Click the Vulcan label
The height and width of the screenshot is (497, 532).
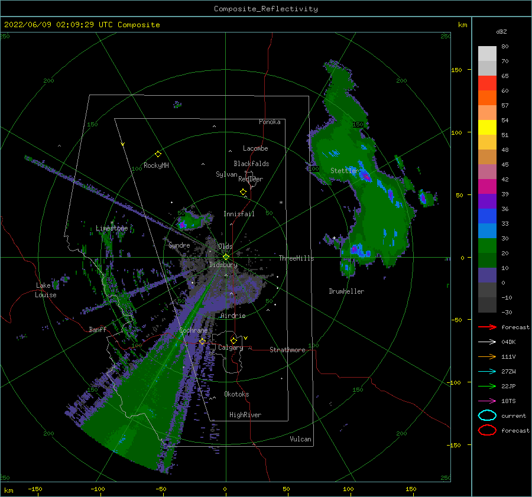[301, 439]
